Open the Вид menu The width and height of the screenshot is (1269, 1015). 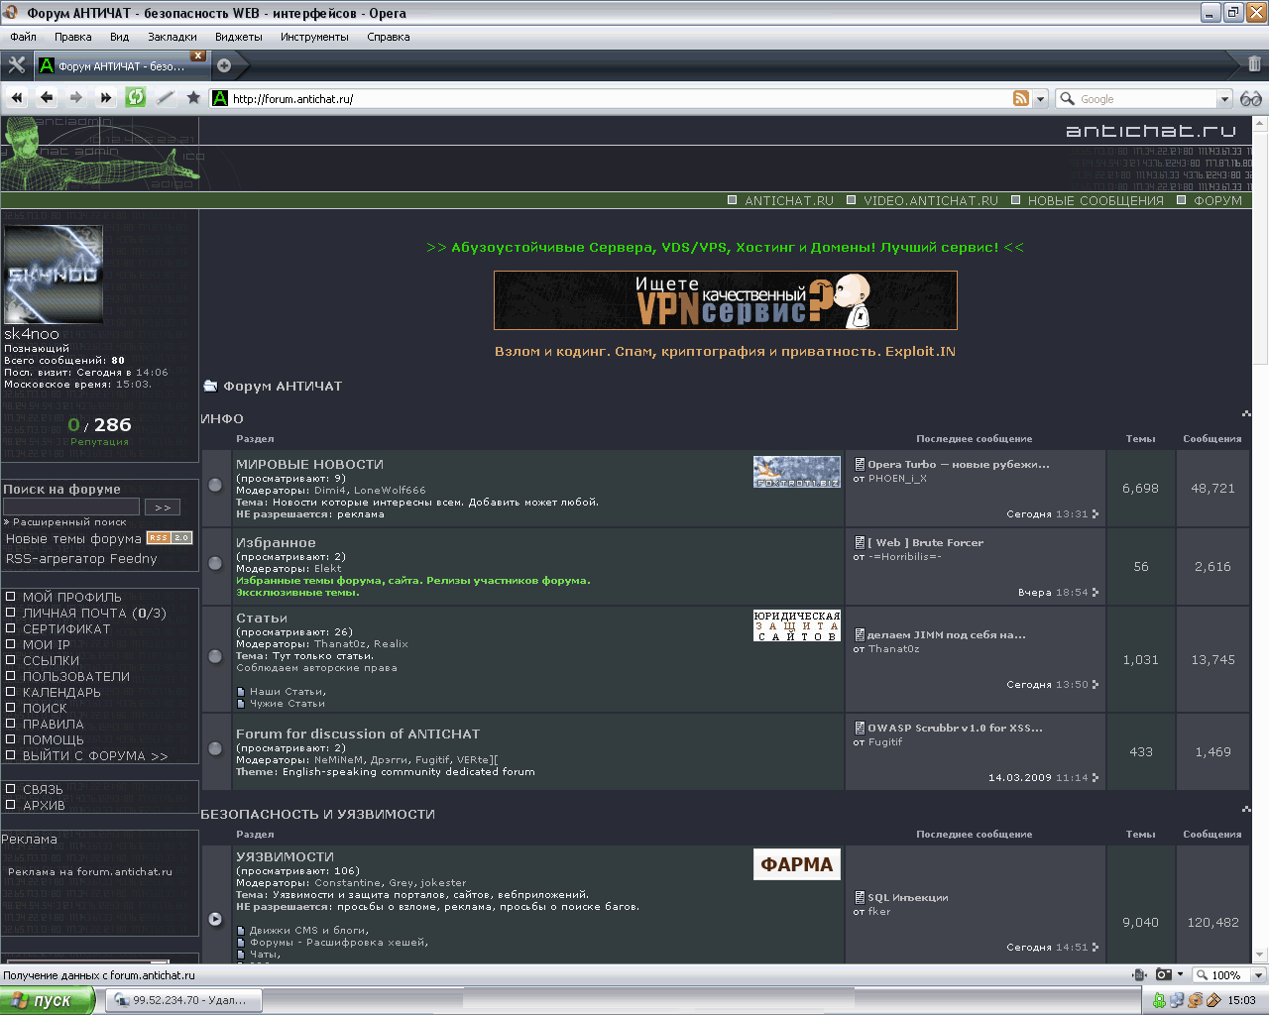(120, 37)
